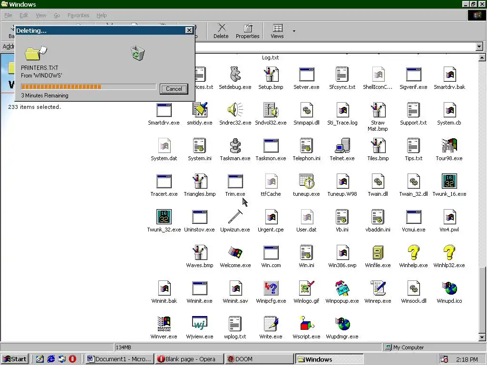Select the Setdebug.exe teddy bear icon
Image resolution: width=487 pixels, height=365 pixels.
[x=235, y=75]
